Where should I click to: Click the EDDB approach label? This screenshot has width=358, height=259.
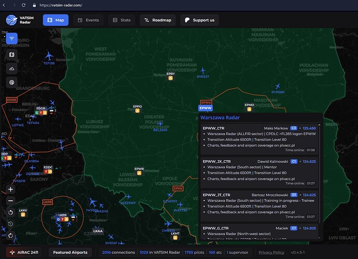[11, 100]
